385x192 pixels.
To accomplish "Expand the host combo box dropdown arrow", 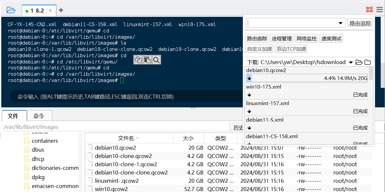I will (x=340, y=23).
